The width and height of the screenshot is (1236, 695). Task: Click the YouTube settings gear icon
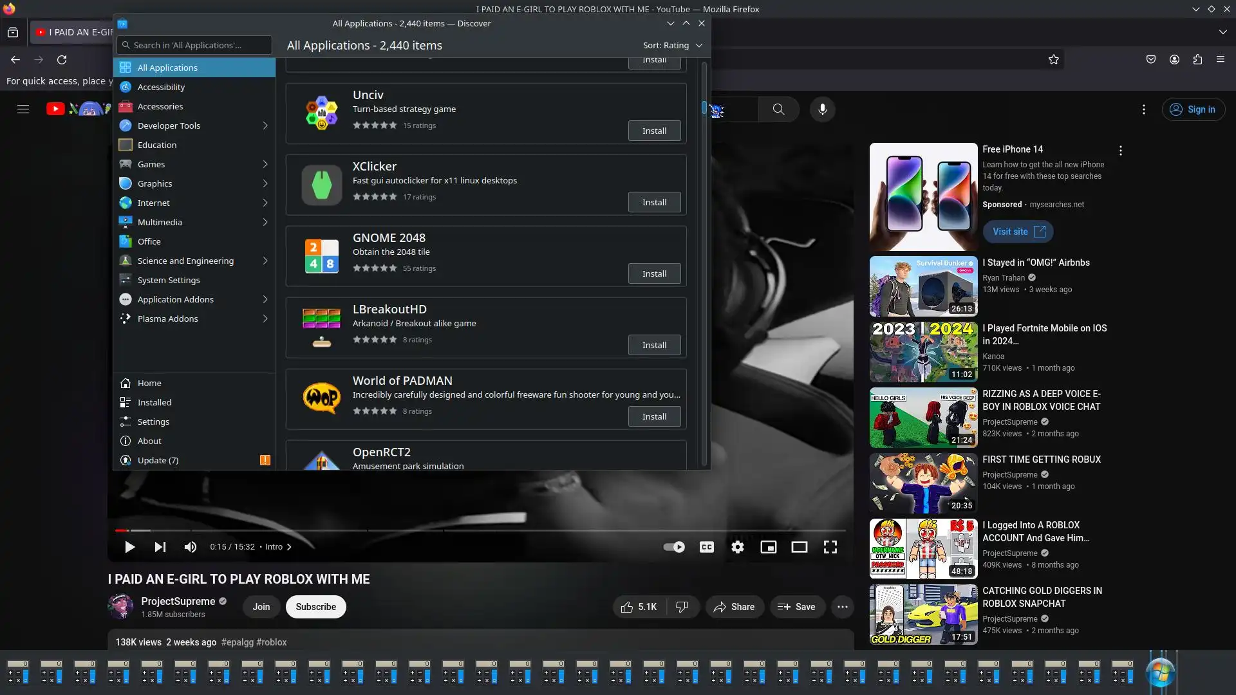click(737, 547)
